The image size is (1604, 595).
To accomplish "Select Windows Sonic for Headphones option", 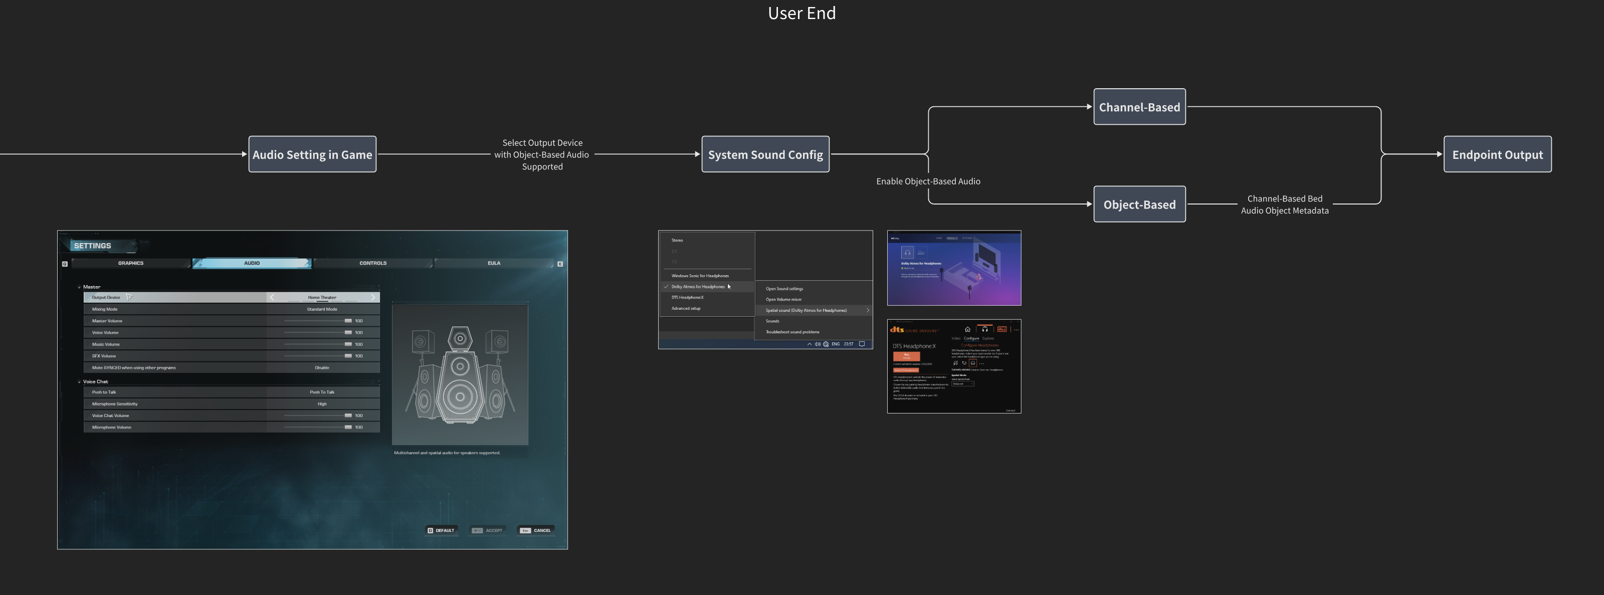I will [700, 276].
